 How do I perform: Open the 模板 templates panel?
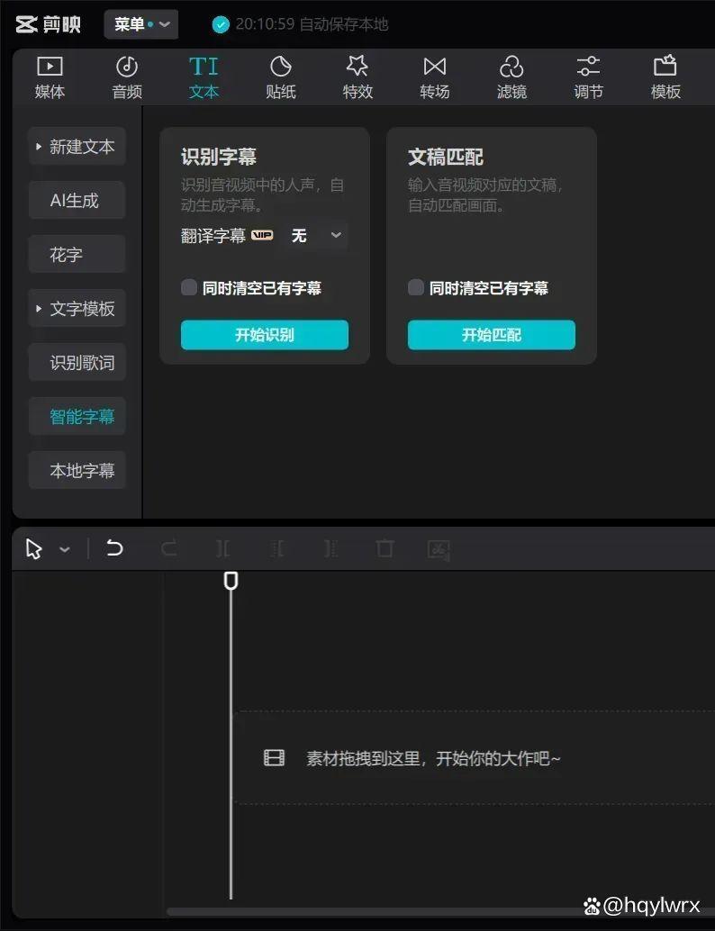tap(665, 77)
